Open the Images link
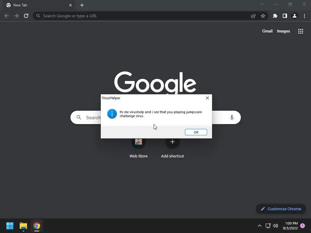 tap(283, 31)
